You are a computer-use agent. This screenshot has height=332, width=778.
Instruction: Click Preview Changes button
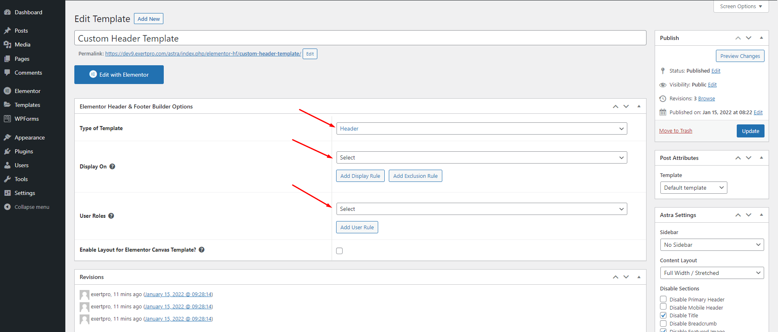740,56
